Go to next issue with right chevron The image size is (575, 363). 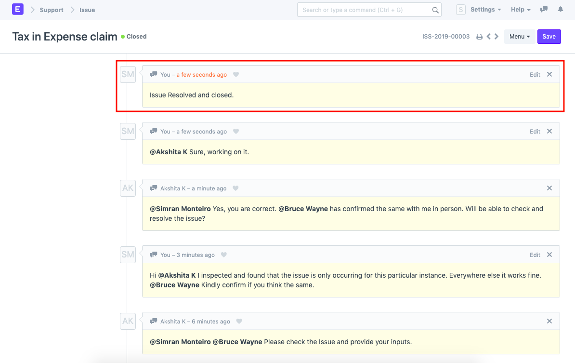[497, 37]
